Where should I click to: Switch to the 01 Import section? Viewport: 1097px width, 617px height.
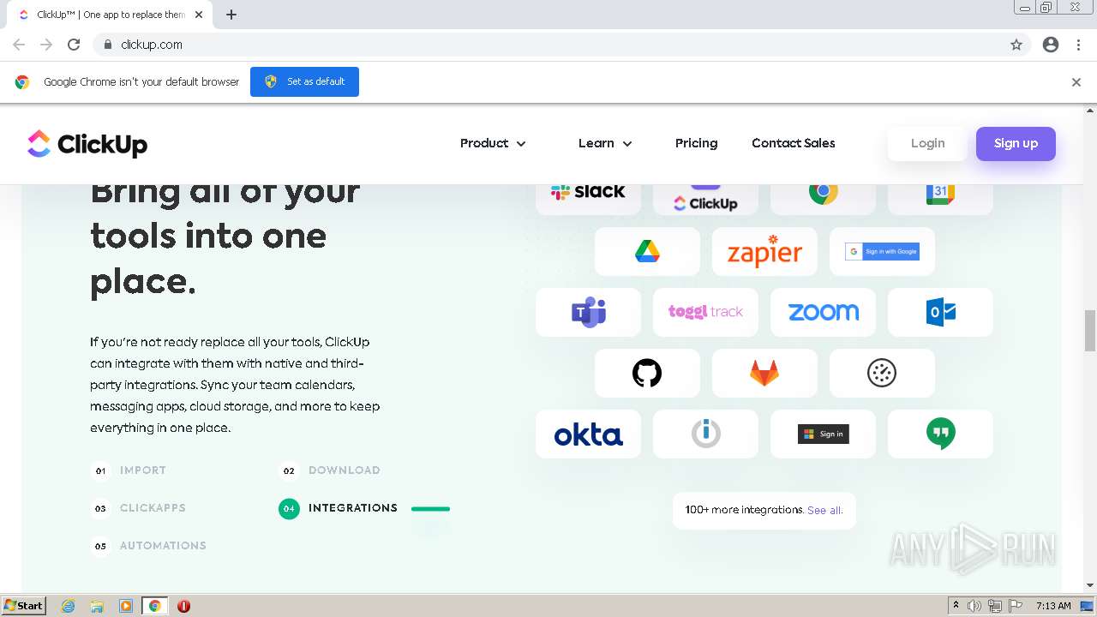point(129,470)
